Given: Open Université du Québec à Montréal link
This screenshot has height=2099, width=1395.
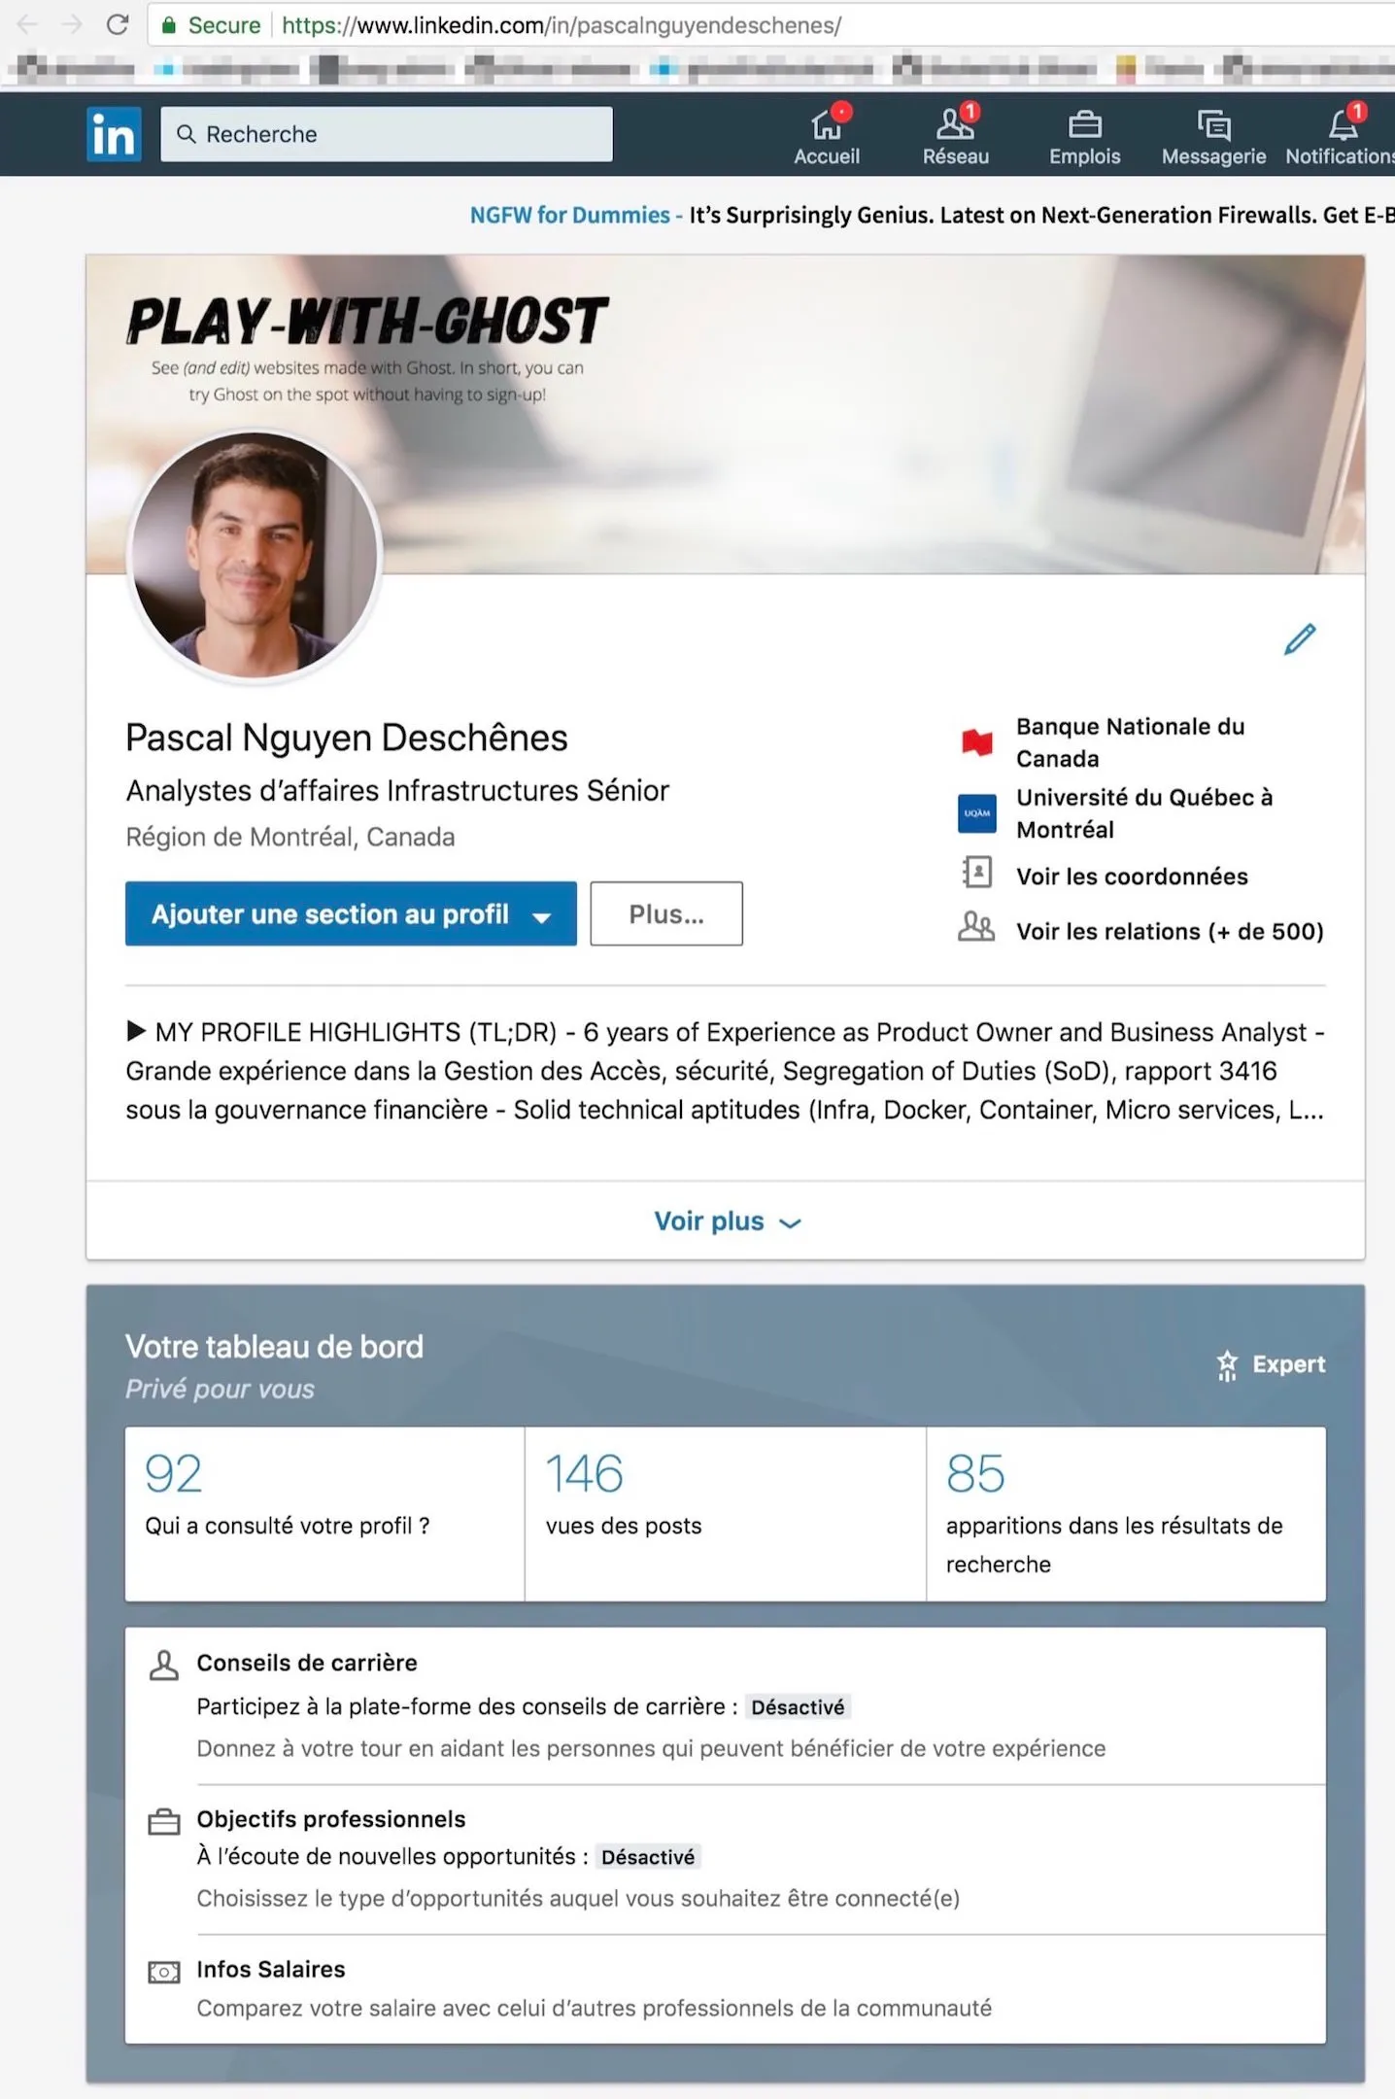Looking at the screenshot, I should click(x=1144, y=813).
